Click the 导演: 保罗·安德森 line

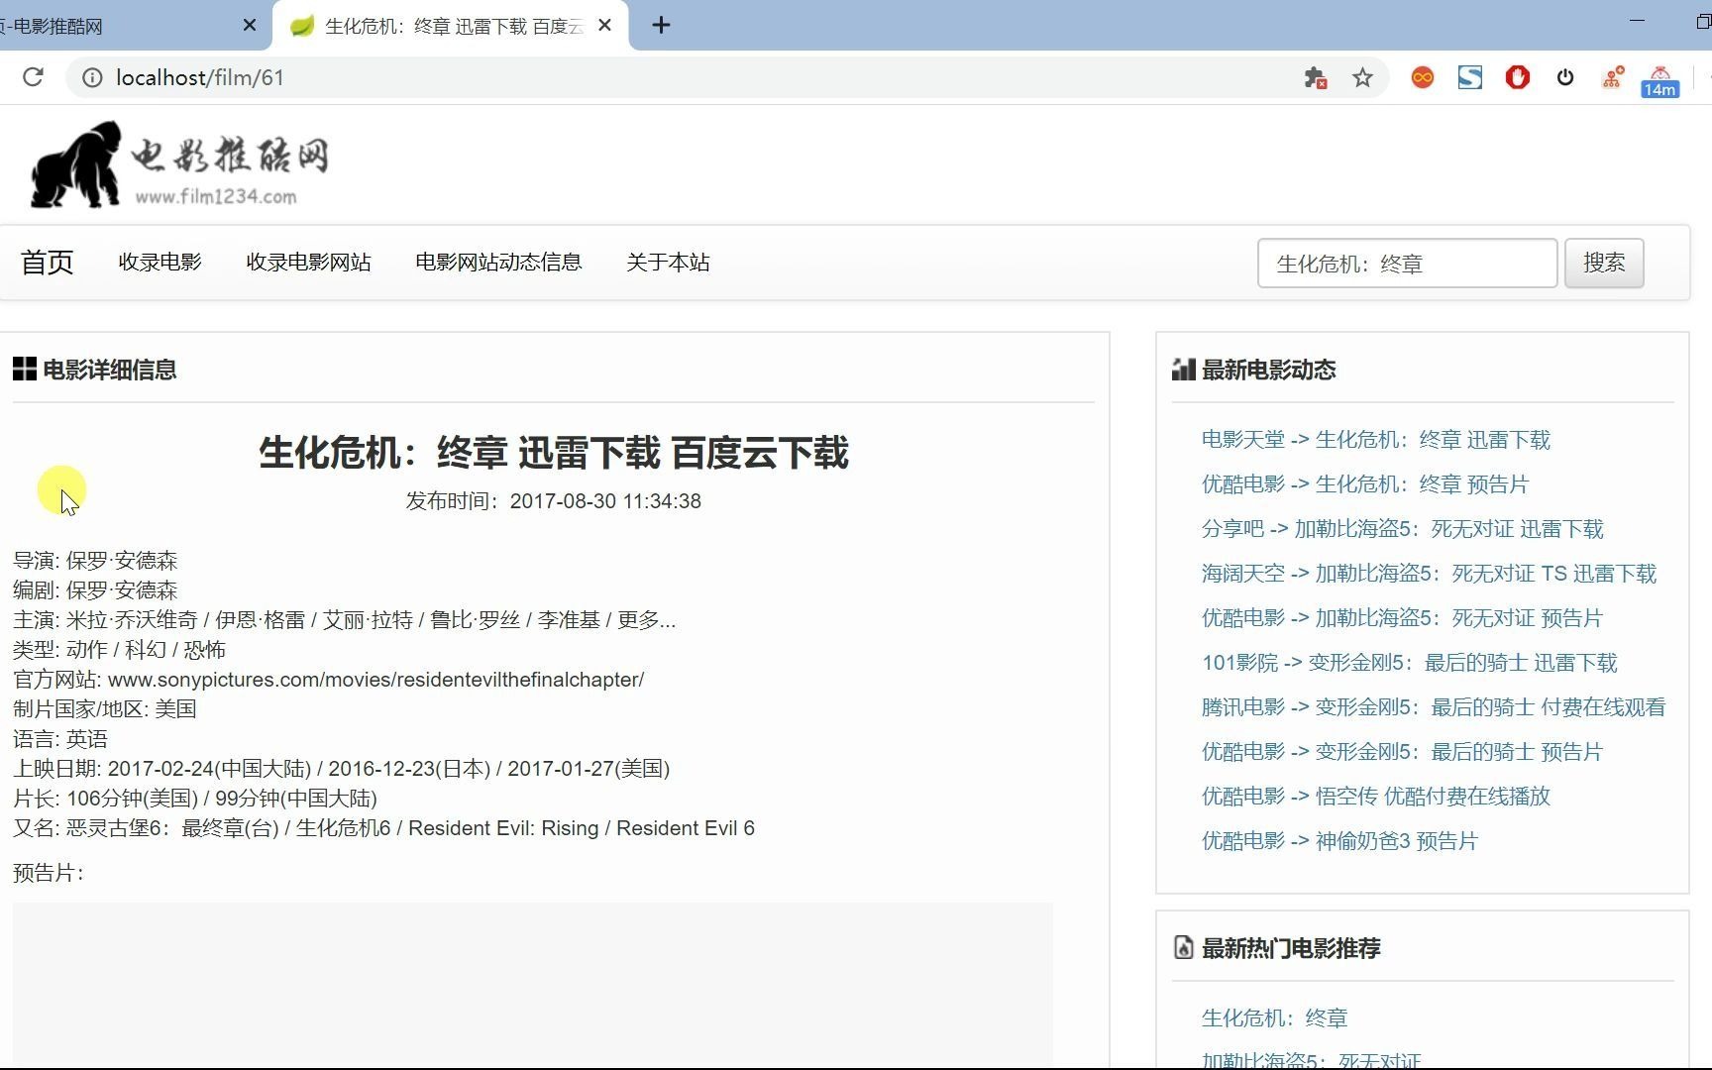95,561
